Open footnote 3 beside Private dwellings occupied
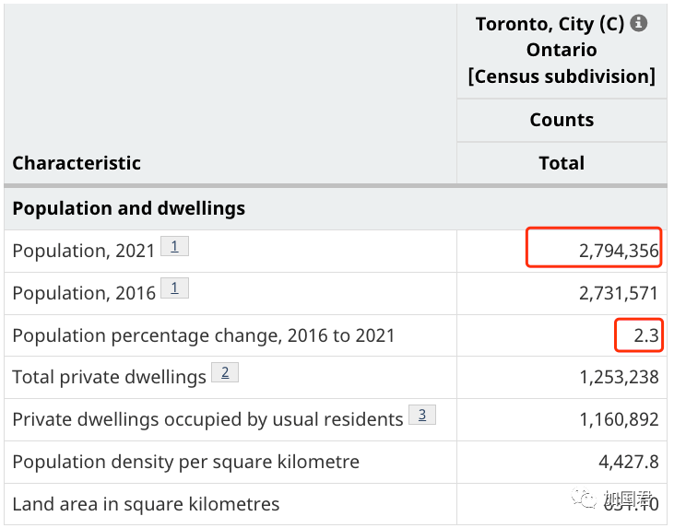Image resolution: width=674 pixels, height=528 pixels. point(422,415)
